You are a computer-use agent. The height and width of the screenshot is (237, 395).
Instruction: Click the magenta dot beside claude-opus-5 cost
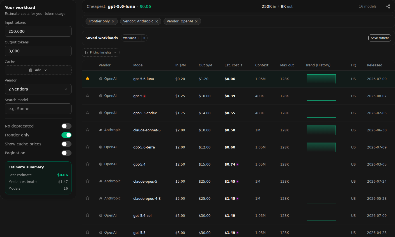[237, 182]
